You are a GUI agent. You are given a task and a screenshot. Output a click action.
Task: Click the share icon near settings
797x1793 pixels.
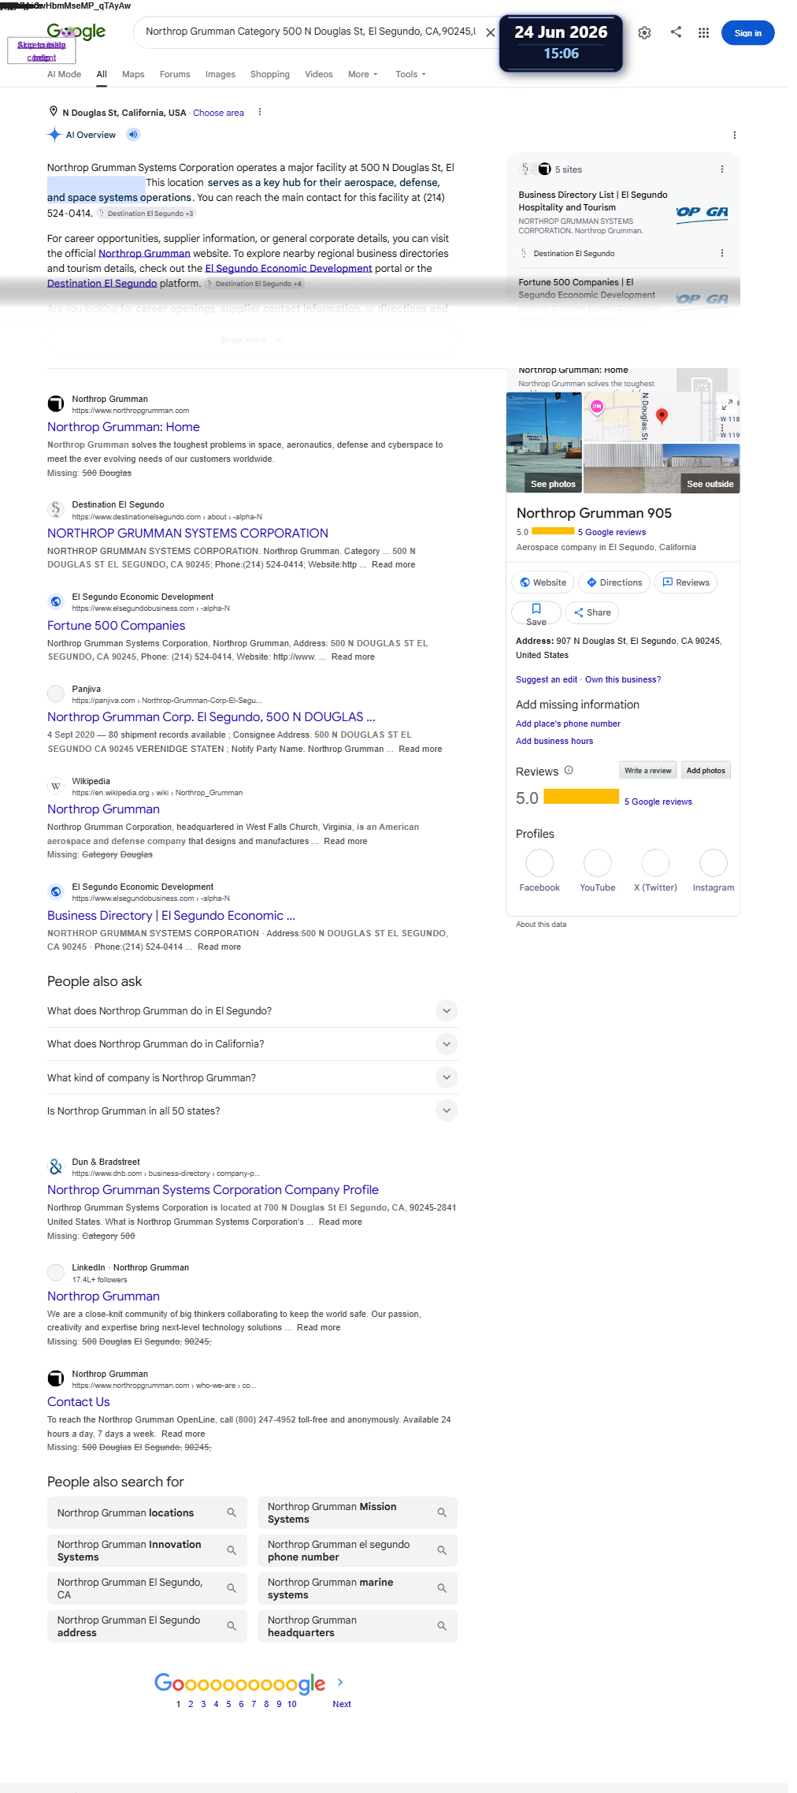pos(676,32)
